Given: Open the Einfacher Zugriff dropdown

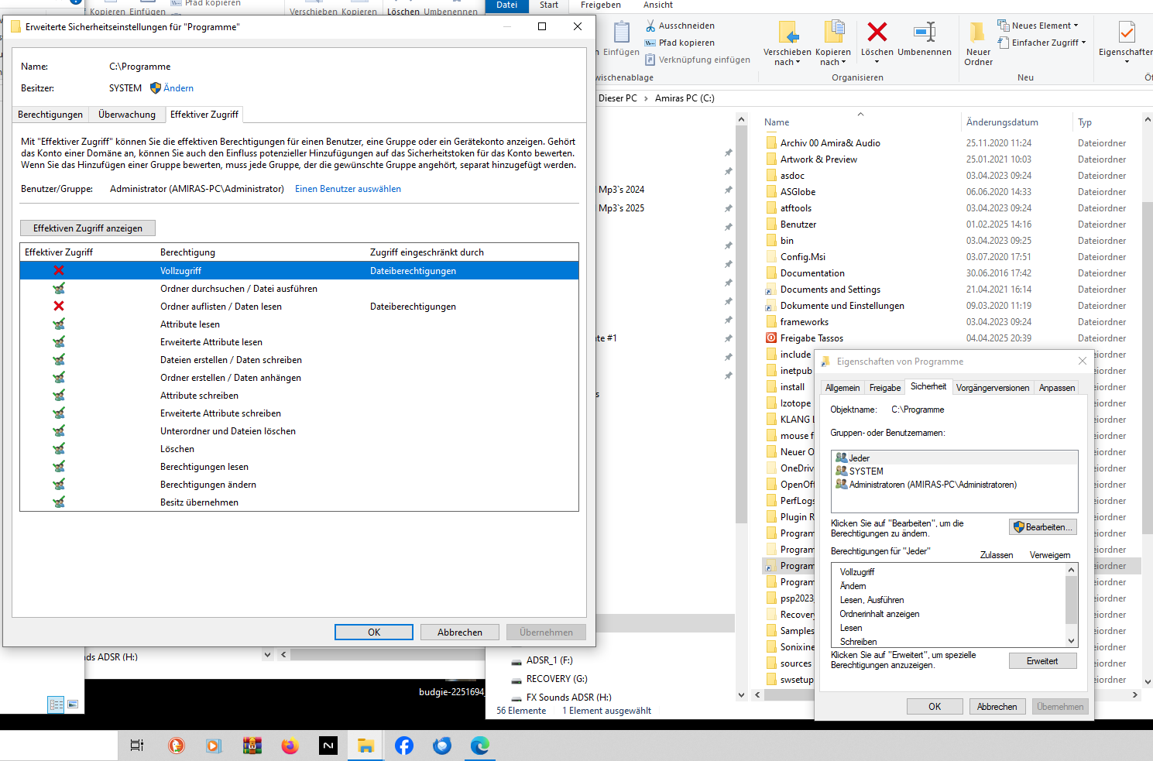Looking at the screenshot, I should pyautogui.click(x=1041, y=43).
